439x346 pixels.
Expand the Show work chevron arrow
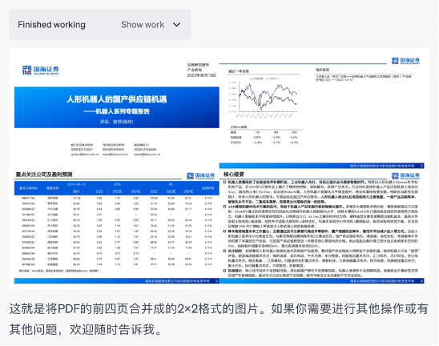pyautogui.click(x=177, y=25)
